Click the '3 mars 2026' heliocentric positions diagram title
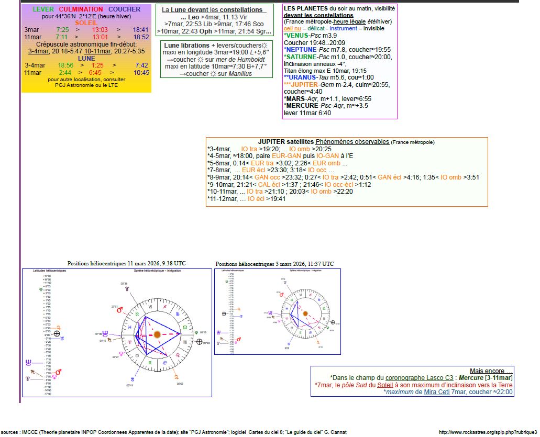The image size is (540, 437). click(274, 264)
